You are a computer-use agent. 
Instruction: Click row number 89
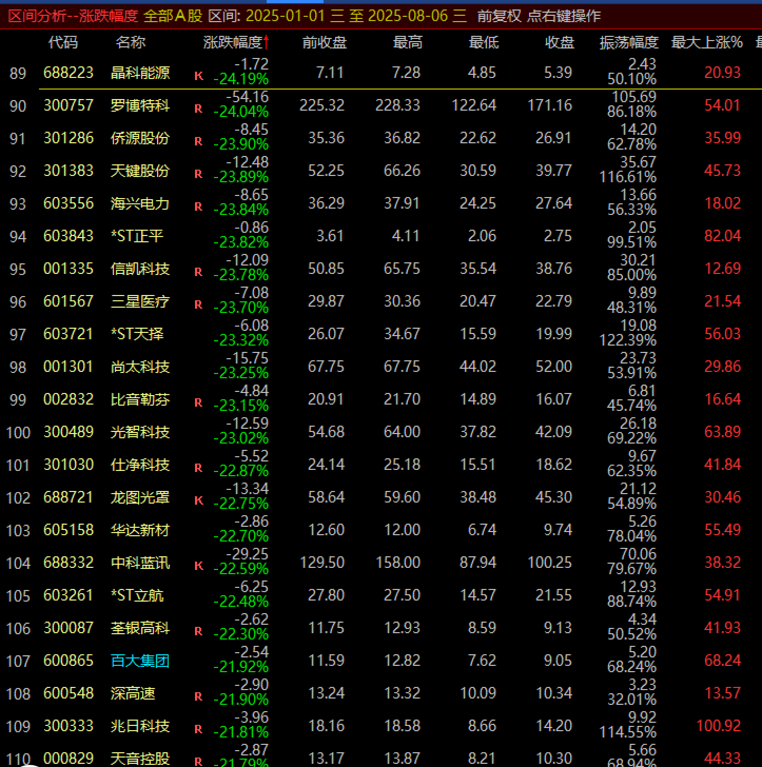pyautogui.click(x=18, y=73)
